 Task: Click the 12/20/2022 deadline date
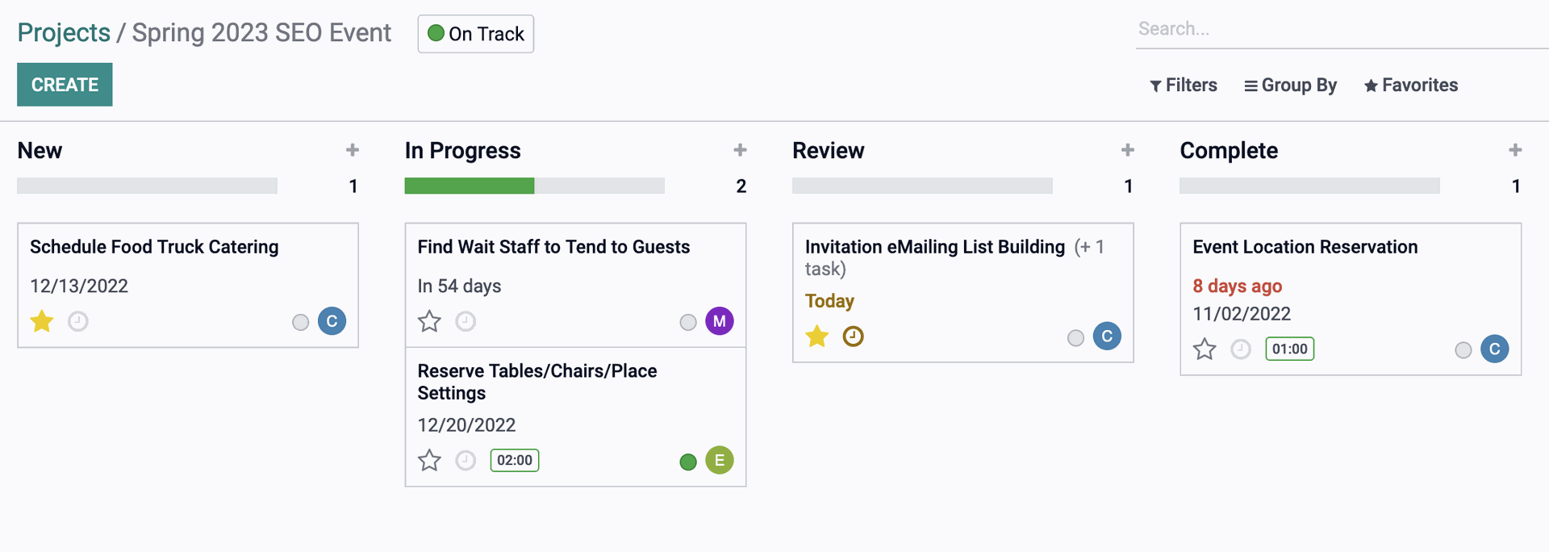pyautogui.click(x=466, y=424)
